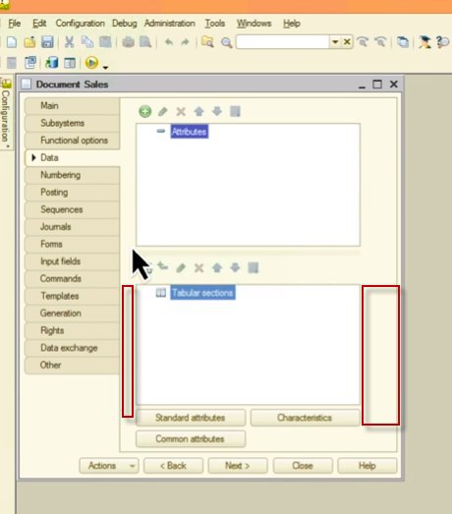Open the Syntax assistant icon

click(424, 42)
